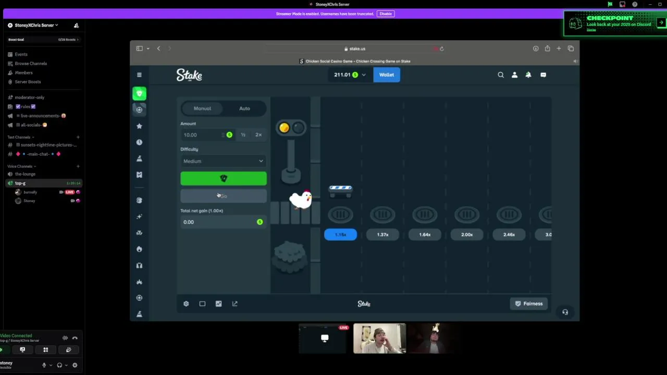Screen dimensions: 667x375
Task: Click the Stake logo
Action: click(x=189, y=75)
